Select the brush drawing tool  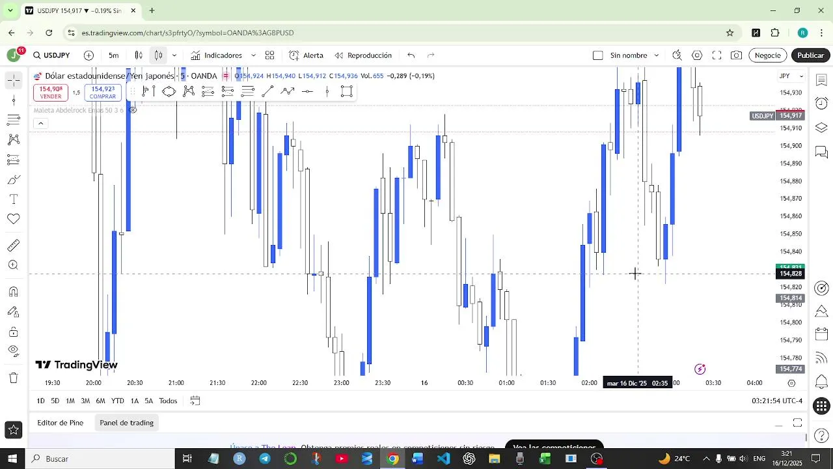14,179
